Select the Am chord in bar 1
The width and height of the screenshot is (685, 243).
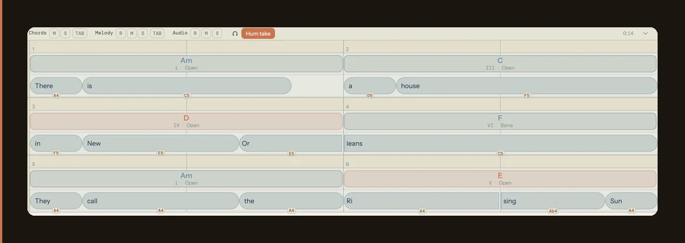click(x=186, y=64)
